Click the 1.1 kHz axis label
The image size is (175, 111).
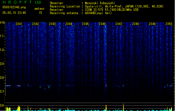(2, 36)
